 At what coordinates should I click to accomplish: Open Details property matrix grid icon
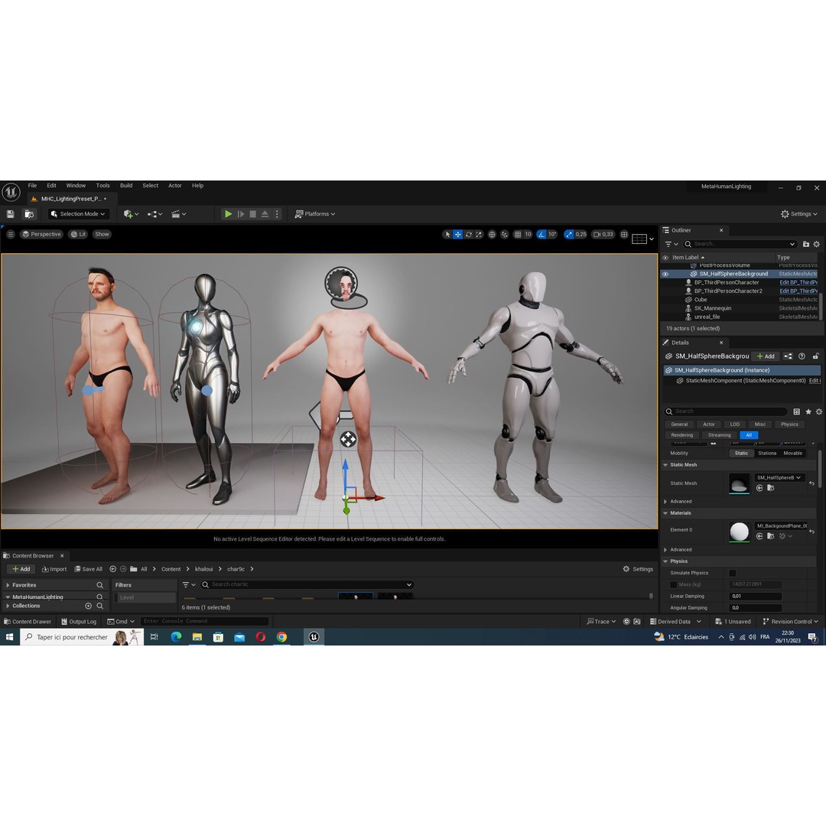tap(796, 411)
